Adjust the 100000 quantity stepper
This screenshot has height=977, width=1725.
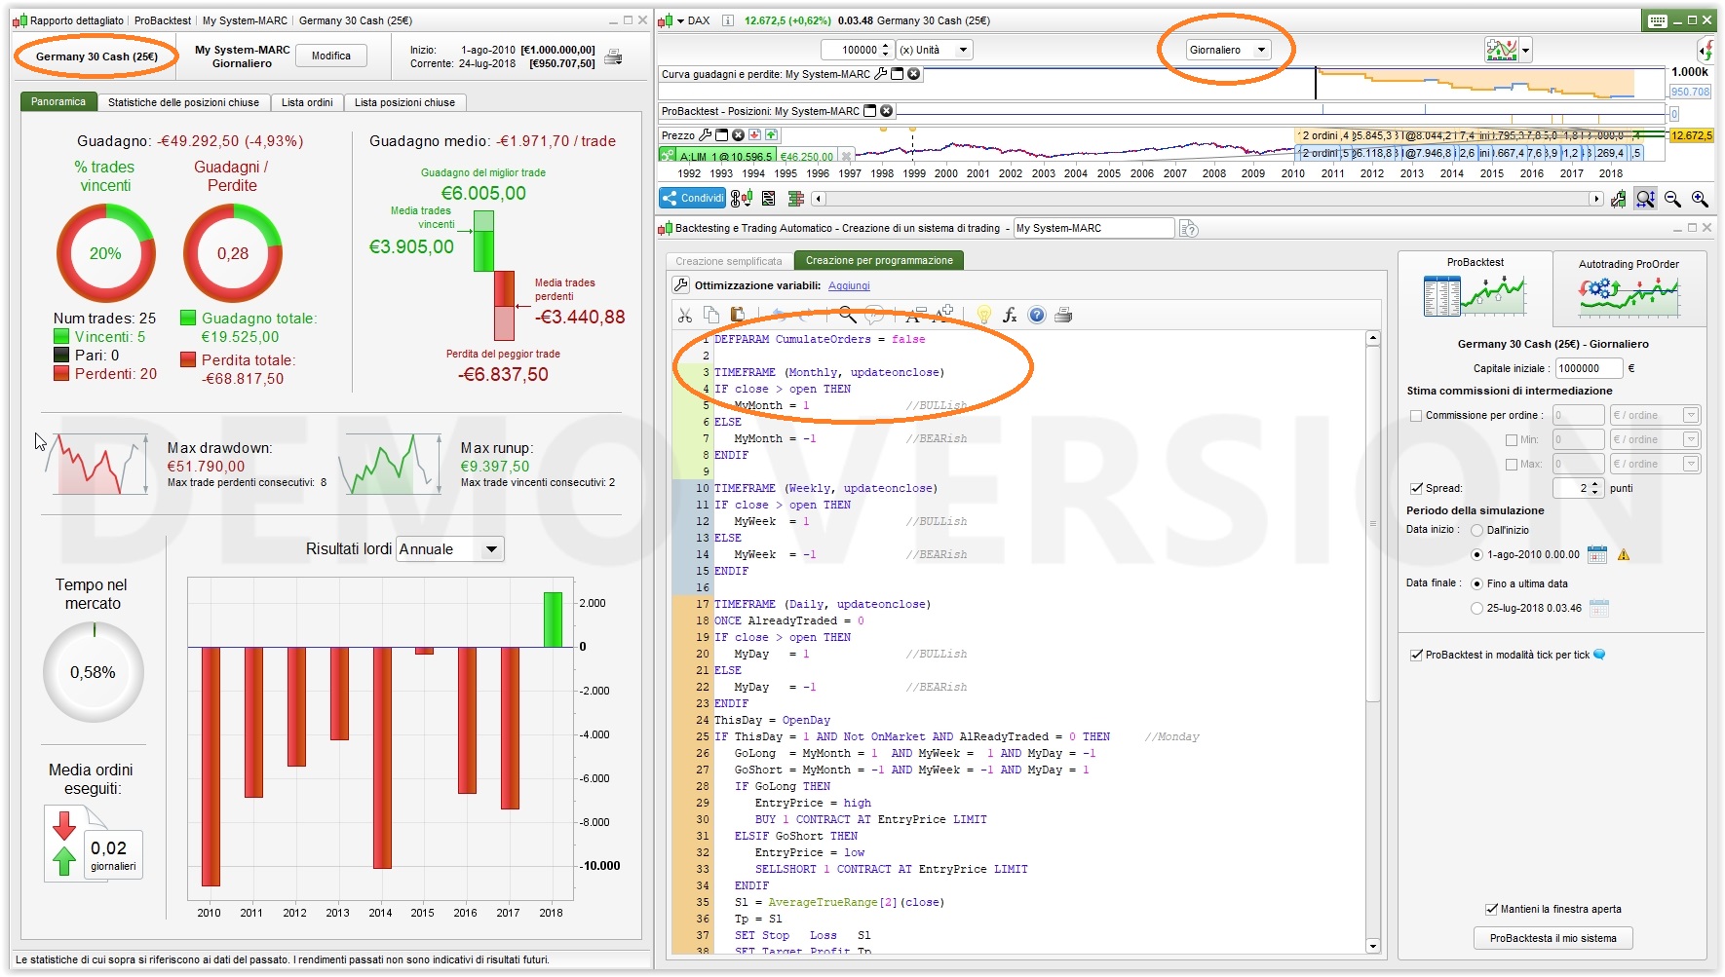(x=885, y=50)
